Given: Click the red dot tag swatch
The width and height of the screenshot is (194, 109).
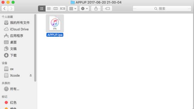Looking at the screenshot, I should [6, 102].
